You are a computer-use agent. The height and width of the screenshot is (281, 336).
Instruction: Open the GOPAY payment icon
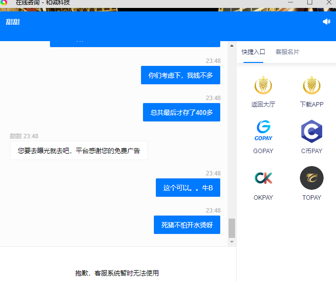click(263, 131)
